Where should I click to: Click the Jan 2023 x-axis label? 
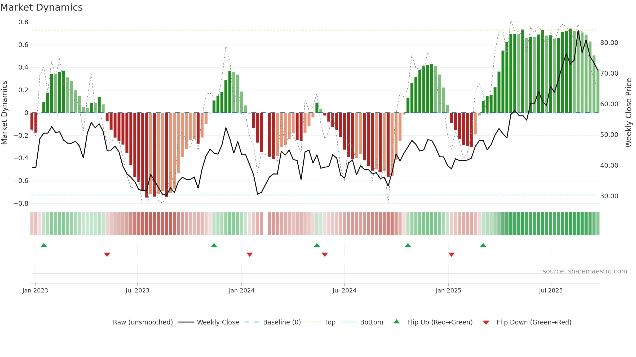pos(35,290)
